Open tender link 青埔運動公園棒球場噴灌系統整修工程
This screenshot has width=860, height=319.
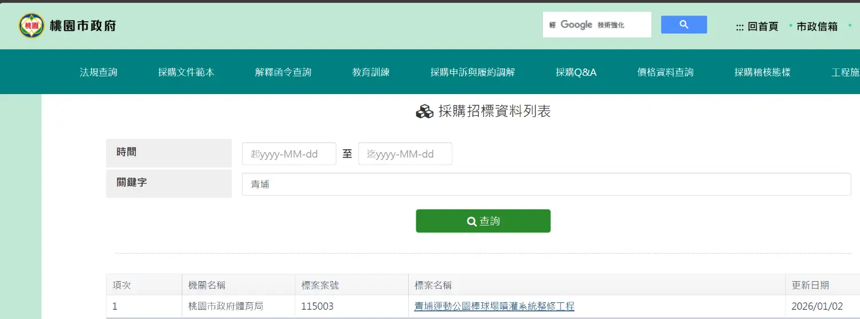click(x=494, y=306)
